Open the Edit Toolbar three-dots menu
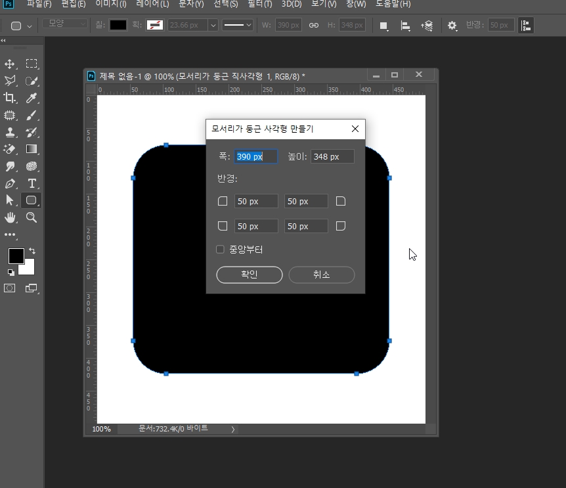The width and height of the screenshot is (566, 488). point(10,234)
